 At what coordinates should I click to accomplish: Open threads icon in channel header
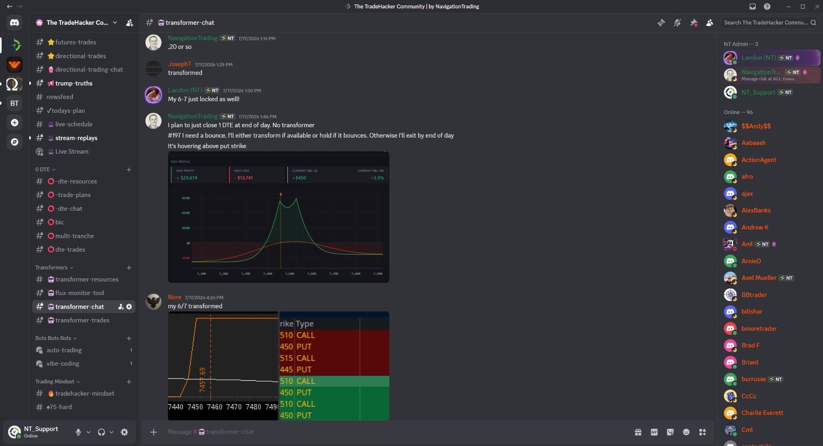click(x=661, y=22)
